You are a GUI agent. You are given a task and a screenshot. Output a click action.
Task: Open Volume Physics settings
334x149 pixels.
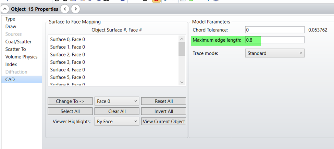[x=21, y=57]
